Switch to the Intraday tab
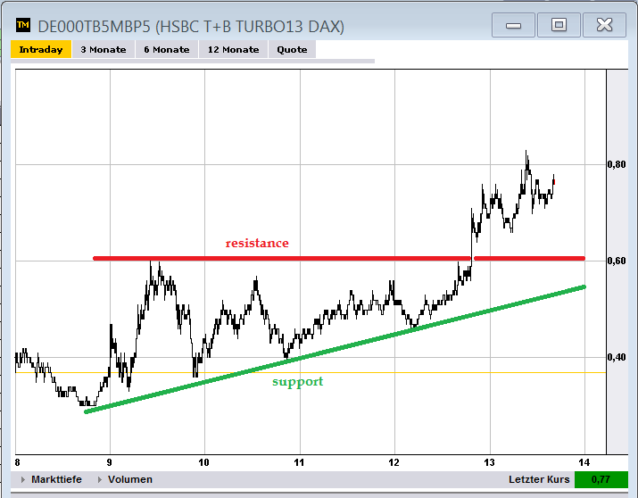638x498 pixels. (41, 49)
